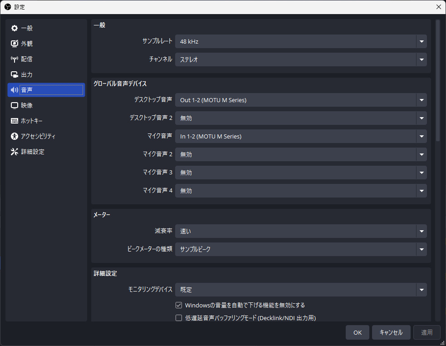Click the アクセシビリティ accessibility icon
Screen dimensions: 446x346
click(15, 136)
